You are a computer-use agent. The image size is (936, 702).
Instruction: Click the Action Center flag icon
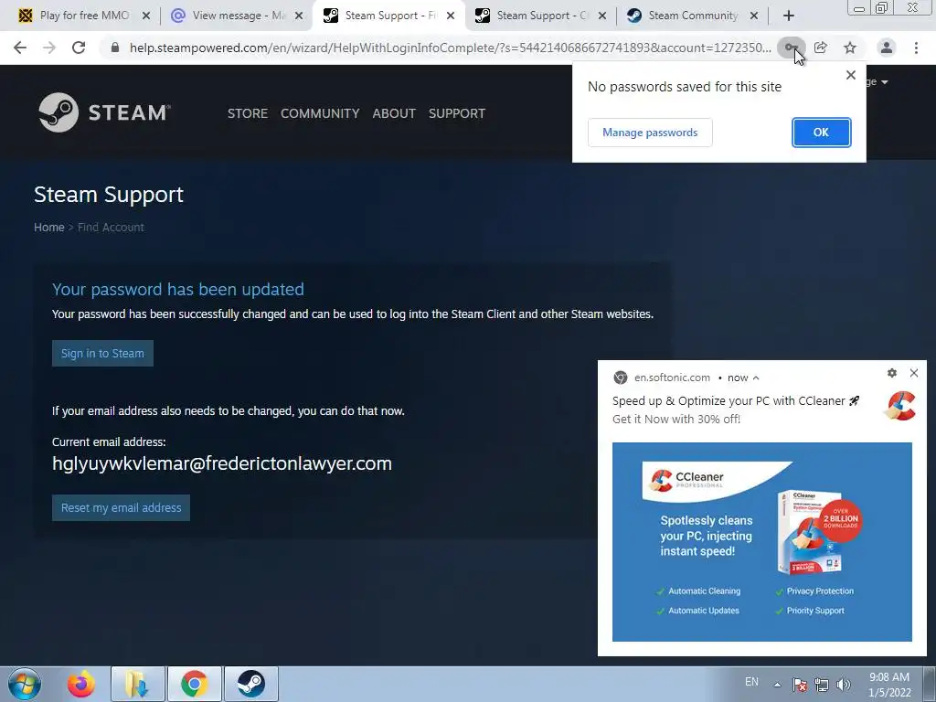[x=800, y=685]
